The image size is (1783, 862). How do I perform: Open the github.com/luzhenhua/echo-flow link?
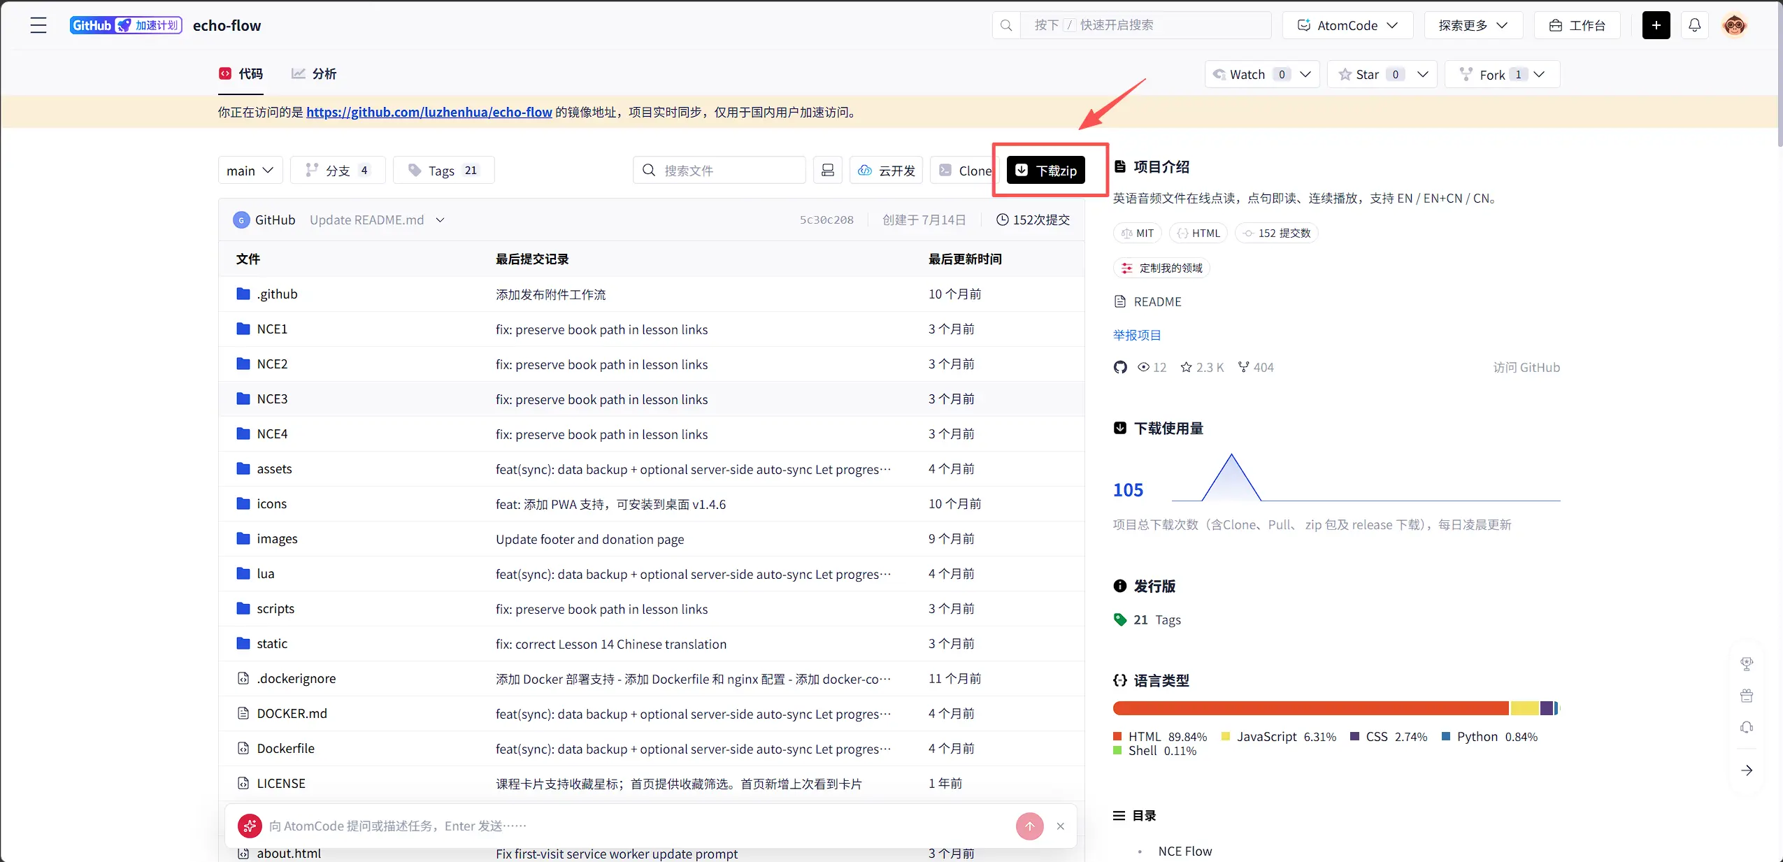point(429,113)
